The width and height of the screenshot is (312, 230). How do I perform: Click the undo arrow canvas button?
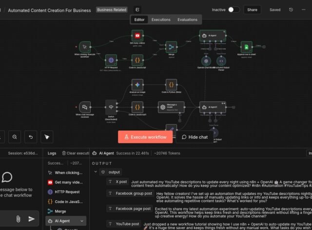coord(31,137)
